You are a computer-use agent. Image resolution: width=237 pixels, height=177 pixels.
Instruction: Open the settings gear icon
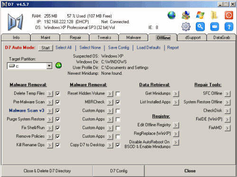186,27
